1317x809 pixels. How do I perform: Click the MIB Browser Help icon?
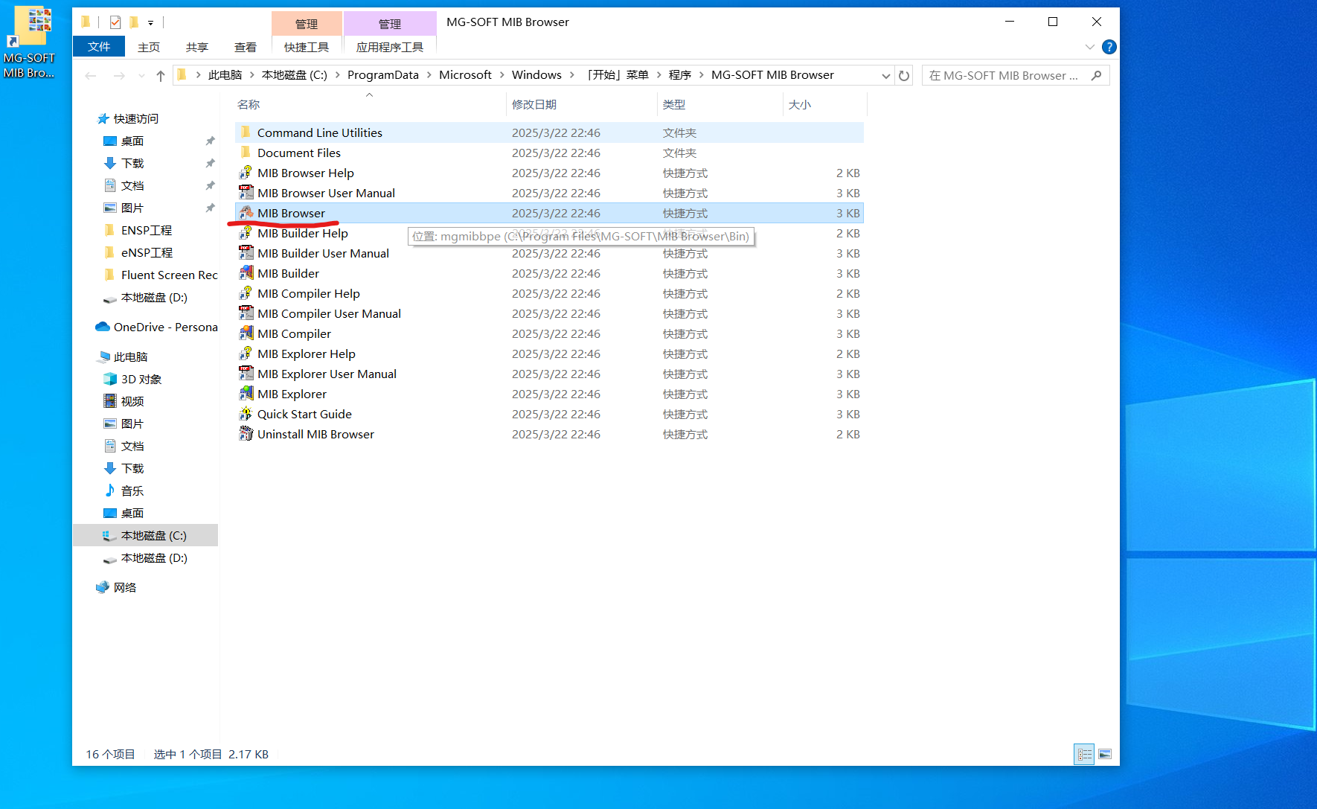pyautogui.click(x=246, y=173)
